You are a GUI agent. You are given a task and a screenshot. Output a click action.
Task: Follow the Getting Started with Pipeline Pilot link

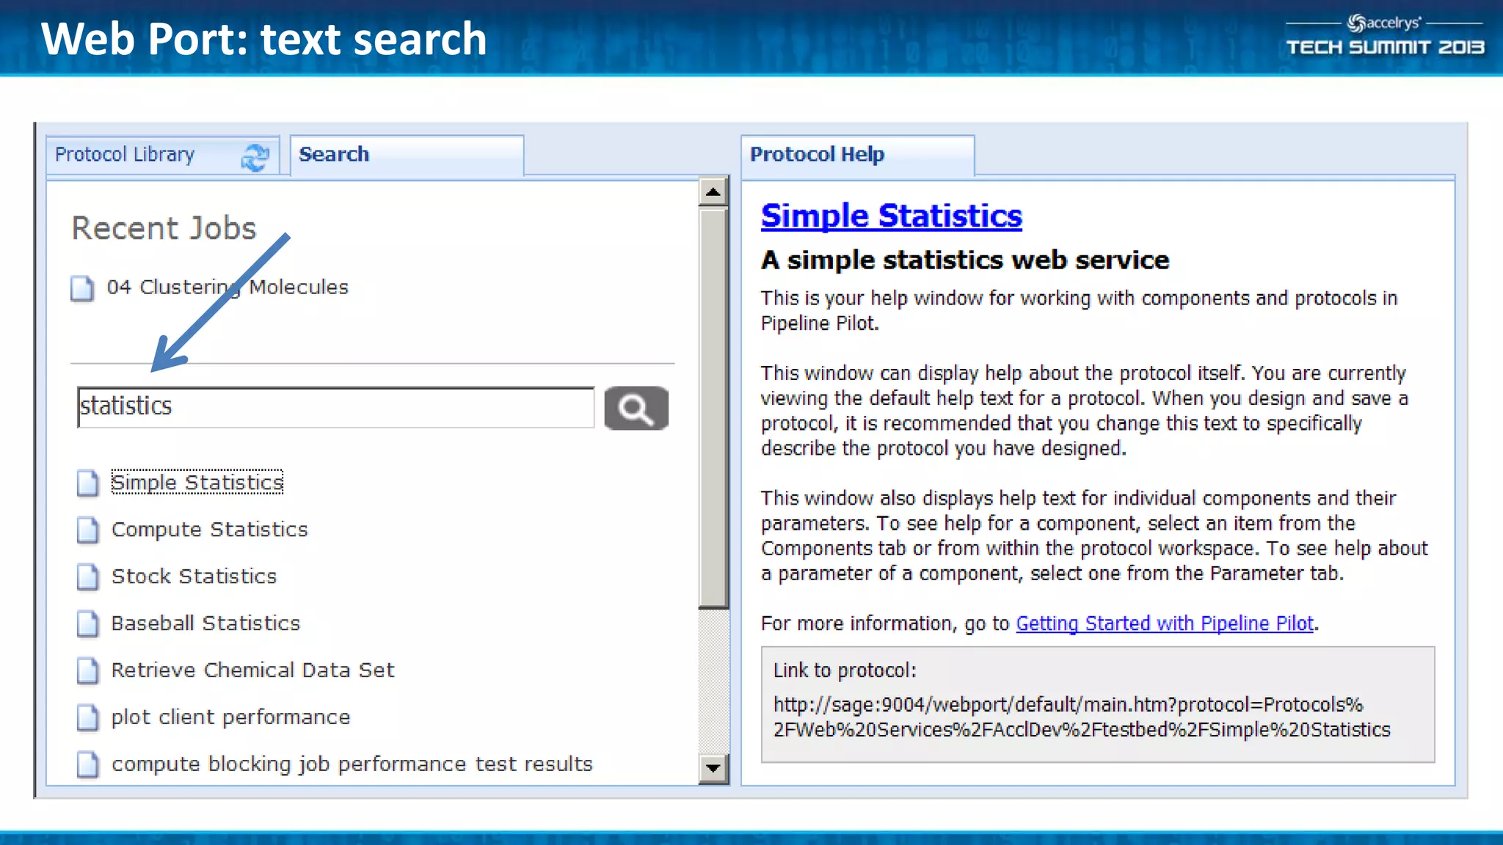pyautogui.click(x=1165, y=623)
